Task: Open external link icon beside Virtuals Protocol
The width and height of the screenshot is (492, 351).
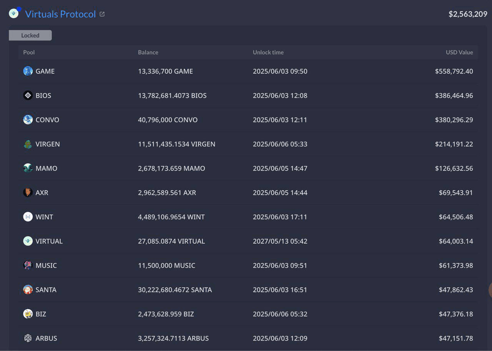Action: tap(102, 14)
